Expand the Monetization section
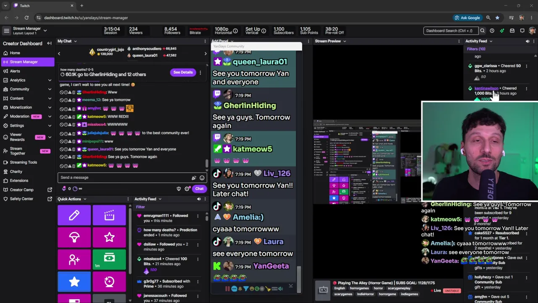The height and width of the screenshot is (303, 538). [50, 107]
